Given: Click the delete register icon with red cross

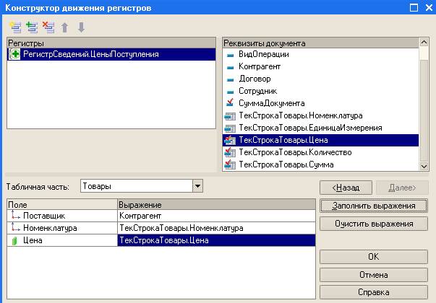Looking at the screenshot, I should pyautogui.click(x=48, y=27).
